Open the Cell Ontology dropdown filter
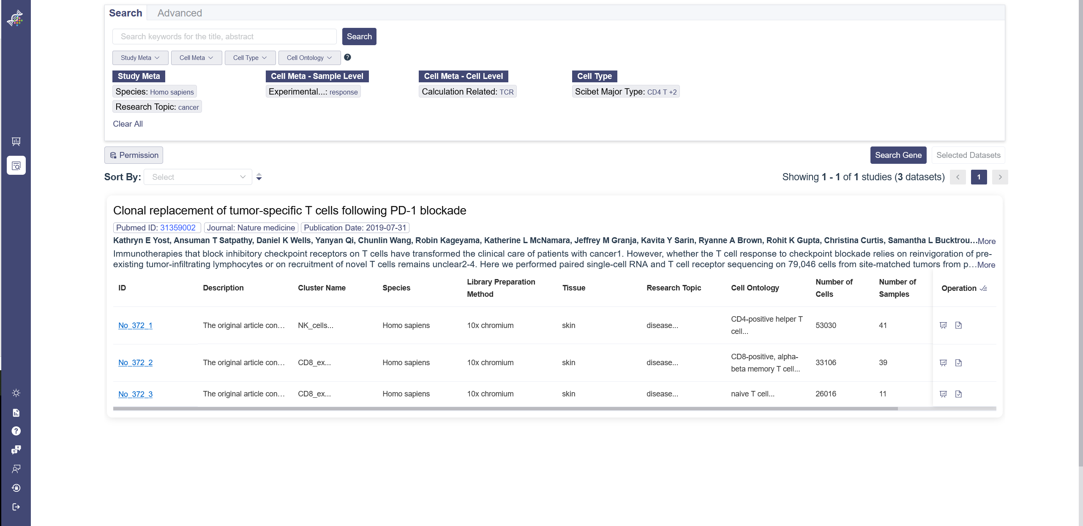This screenshot has width=1083, height=526. [309, 58]
